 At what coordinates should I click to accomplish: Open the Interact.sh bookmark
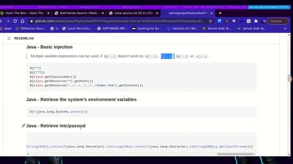tap(183, 28)
